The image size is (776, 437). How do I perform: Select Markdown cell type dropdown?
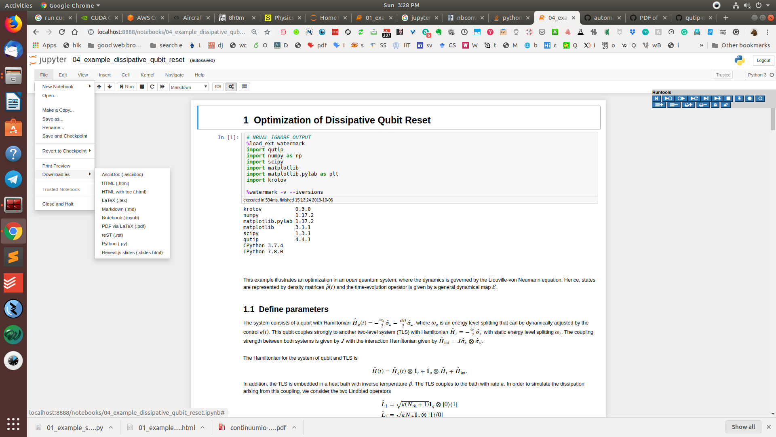click(188, 87)
